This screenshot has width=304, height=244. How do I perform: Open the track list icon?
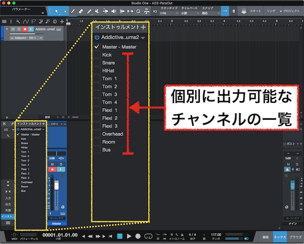[x=4, y=21]
